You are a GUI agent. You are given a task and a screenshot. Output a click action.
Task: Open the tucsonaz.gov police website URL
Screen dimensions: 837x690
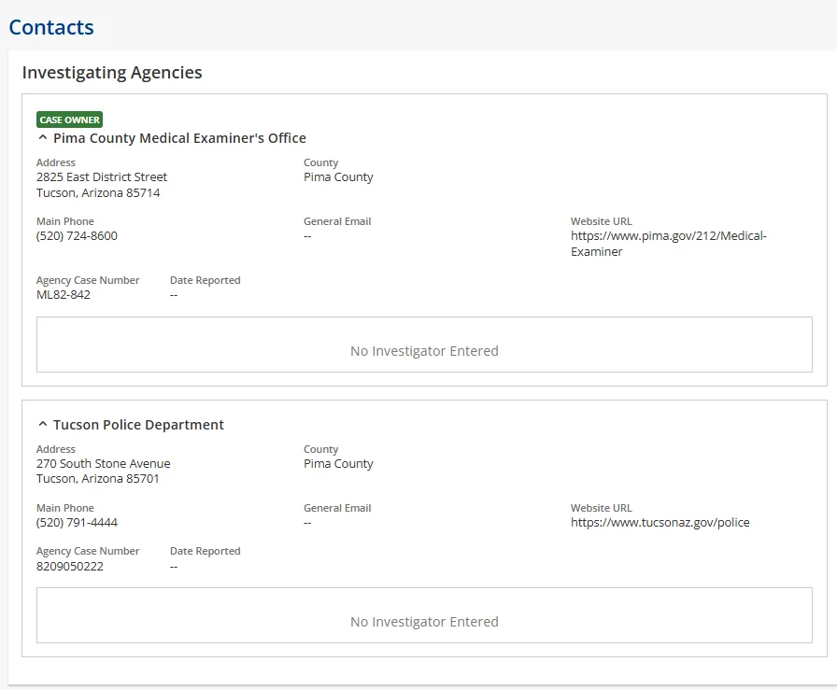pyautogui.click(x=660, y=523)
